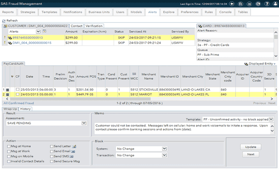Click the Refresh icon
This screenshot has height=169, width=279.
pyautogui.click(x=4, y=21)
